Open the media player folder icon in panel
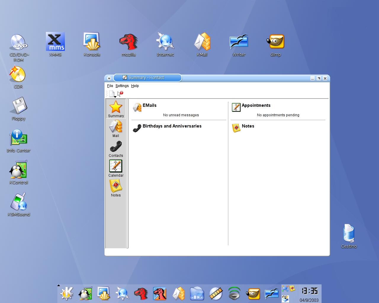 click(x=197, y=294)
